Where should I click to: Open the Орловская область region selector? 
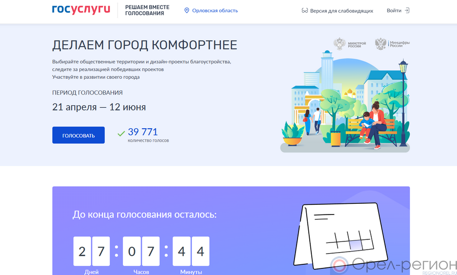click(x=215, y=11)
